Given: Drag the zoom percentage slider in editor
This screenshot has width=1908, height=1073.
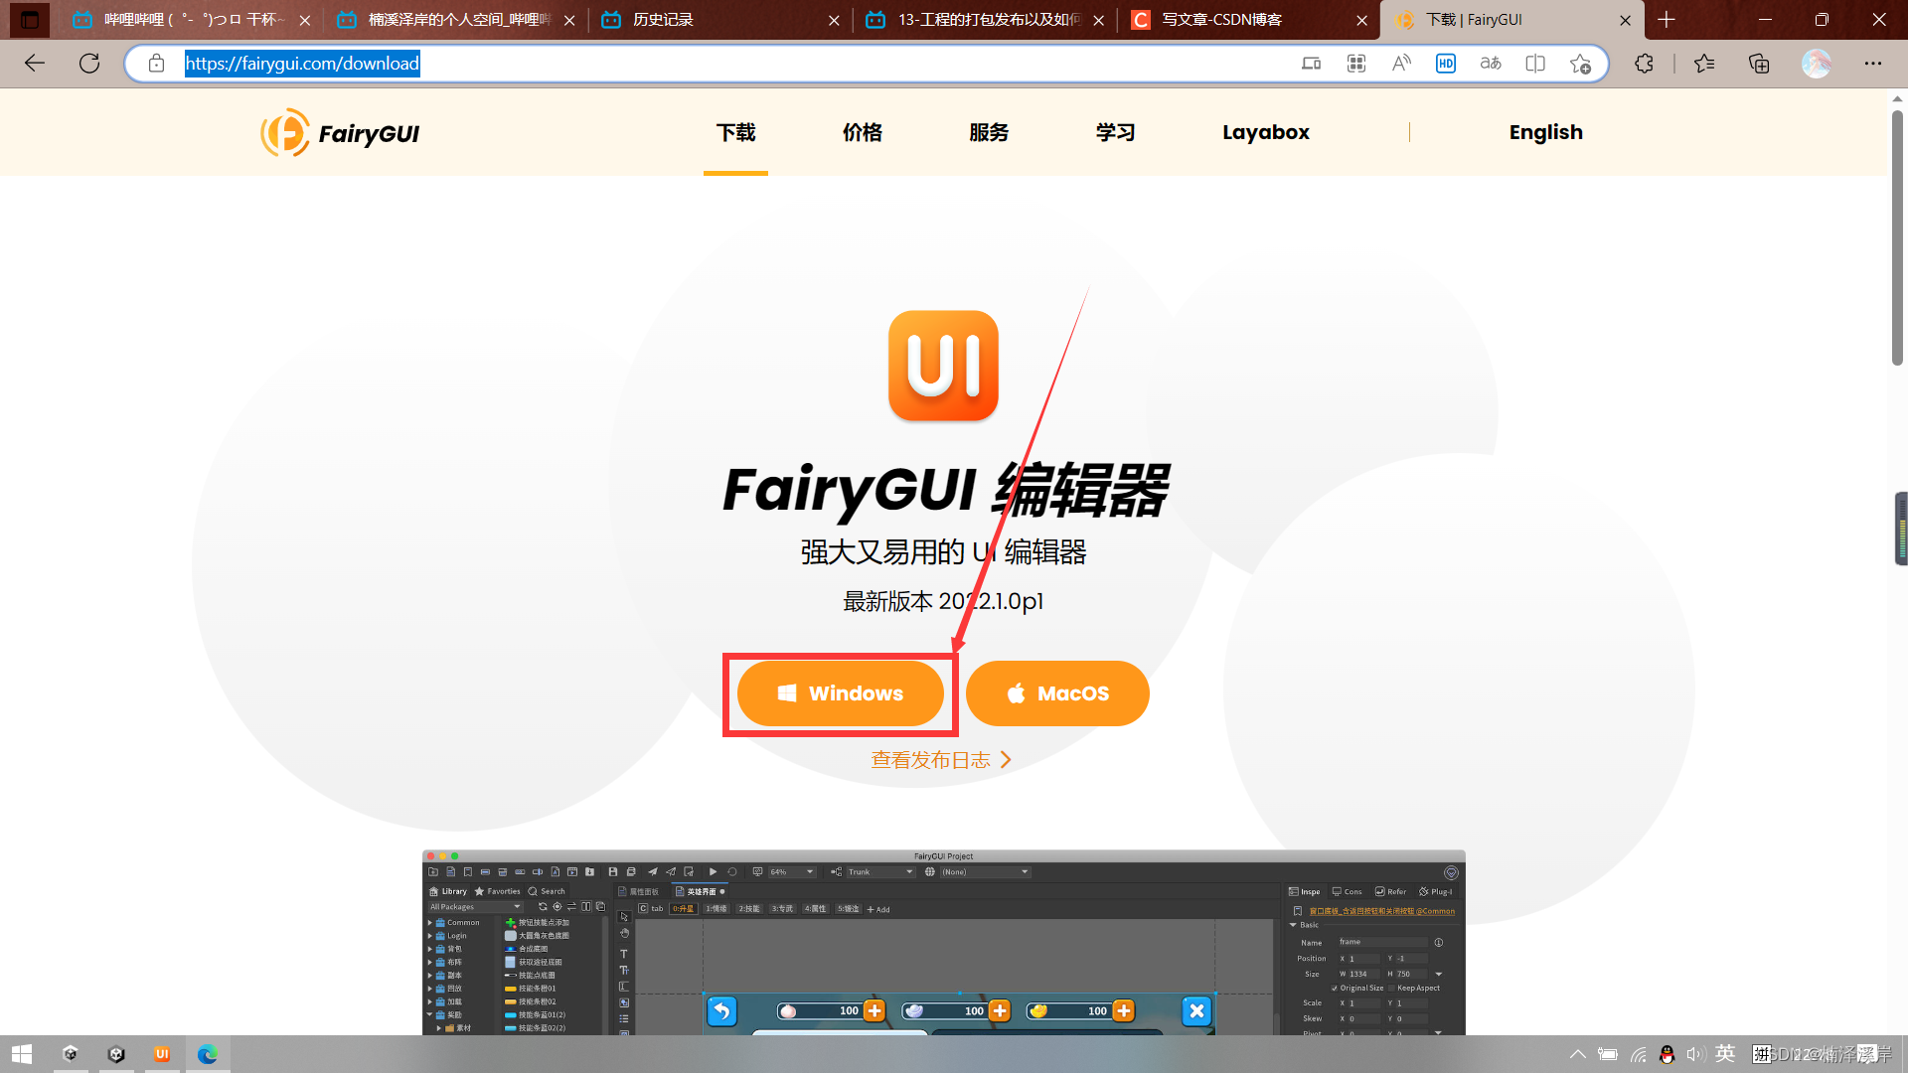Looking at the screenshot, I should click(x=788, y=871).
